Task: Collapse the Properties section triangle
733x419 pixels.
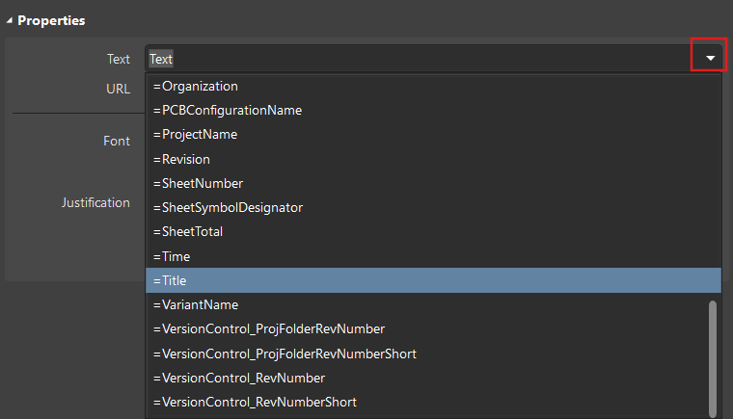Action: point(9,20)
